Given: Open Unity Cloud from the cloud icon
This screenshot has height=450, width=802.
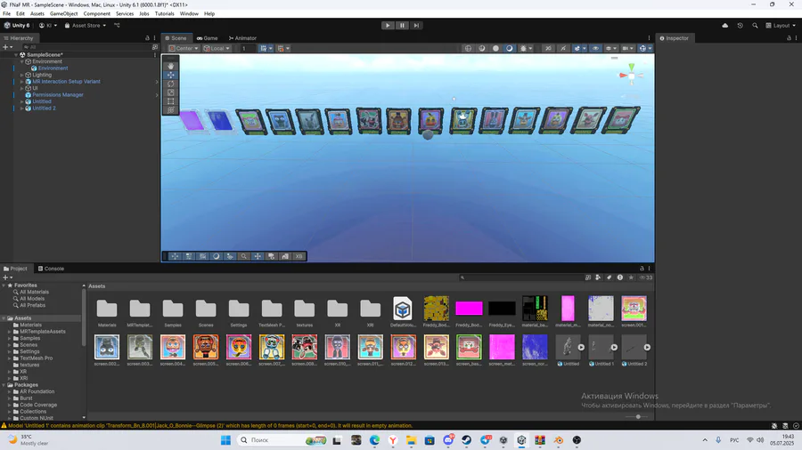Looking at the screenshot, I should coord(724,26).
